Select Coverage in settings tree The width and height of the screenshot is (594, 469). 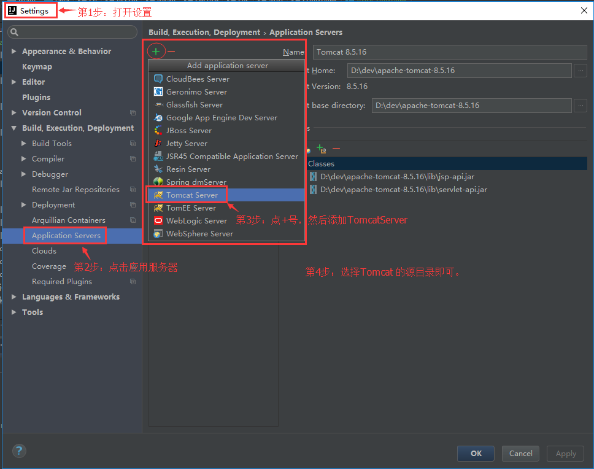(x=49, y=266)
